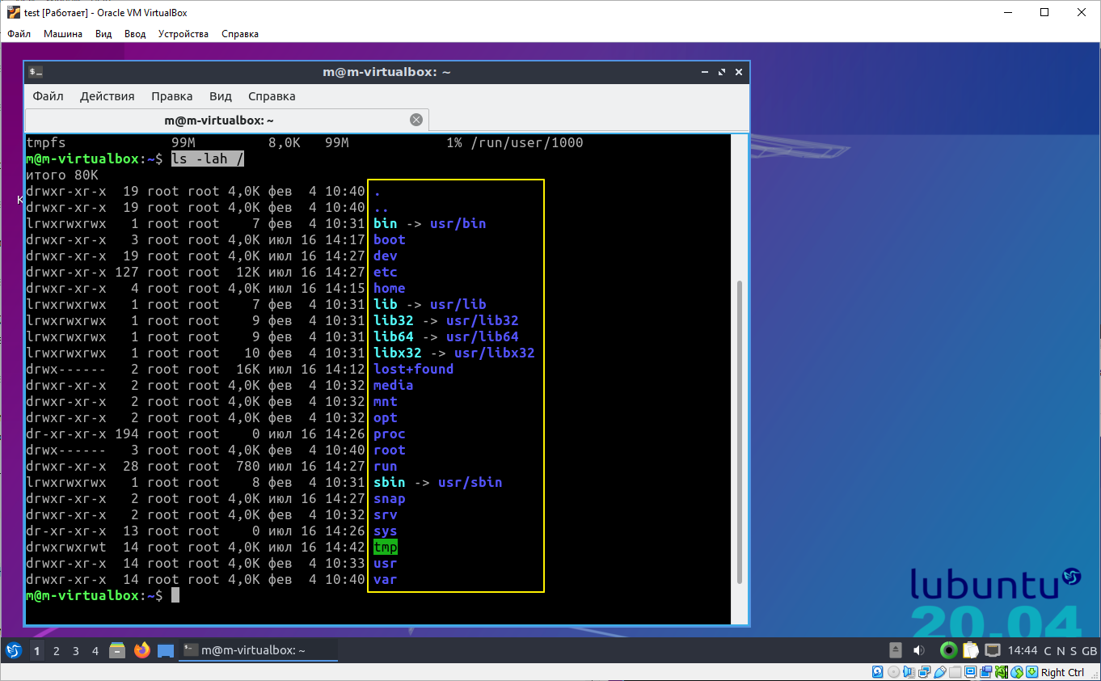The image size is (1101, 681).
Task: Select the m@m-virtualbox: ~ terminal tab
Action: (x=227, y=120)
